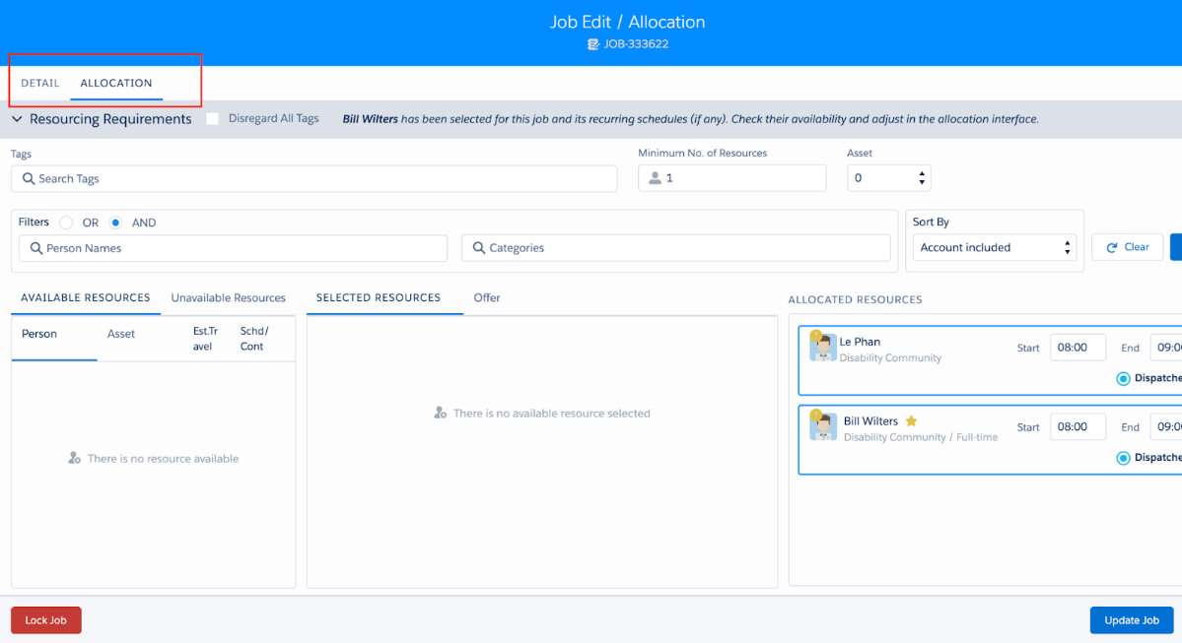This screenshot has height=643, width=1182.
Task: Click the gold star next to Bill Wilters
Action: tap(911, 421)
